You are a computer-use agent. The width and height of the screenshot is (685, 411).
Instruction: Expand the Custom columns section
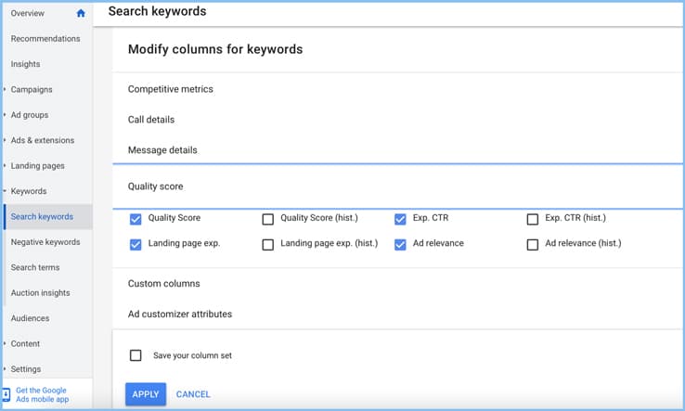pos(164,284)
